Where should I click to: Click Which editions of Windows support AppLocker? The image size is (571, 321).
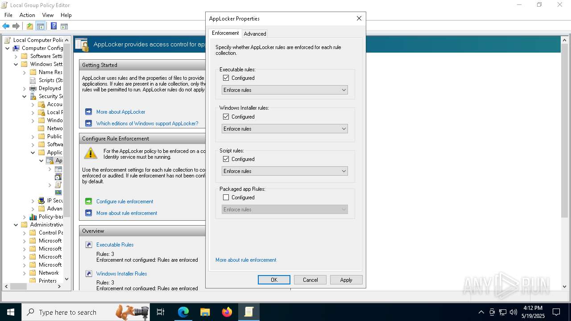click(147, 123)
